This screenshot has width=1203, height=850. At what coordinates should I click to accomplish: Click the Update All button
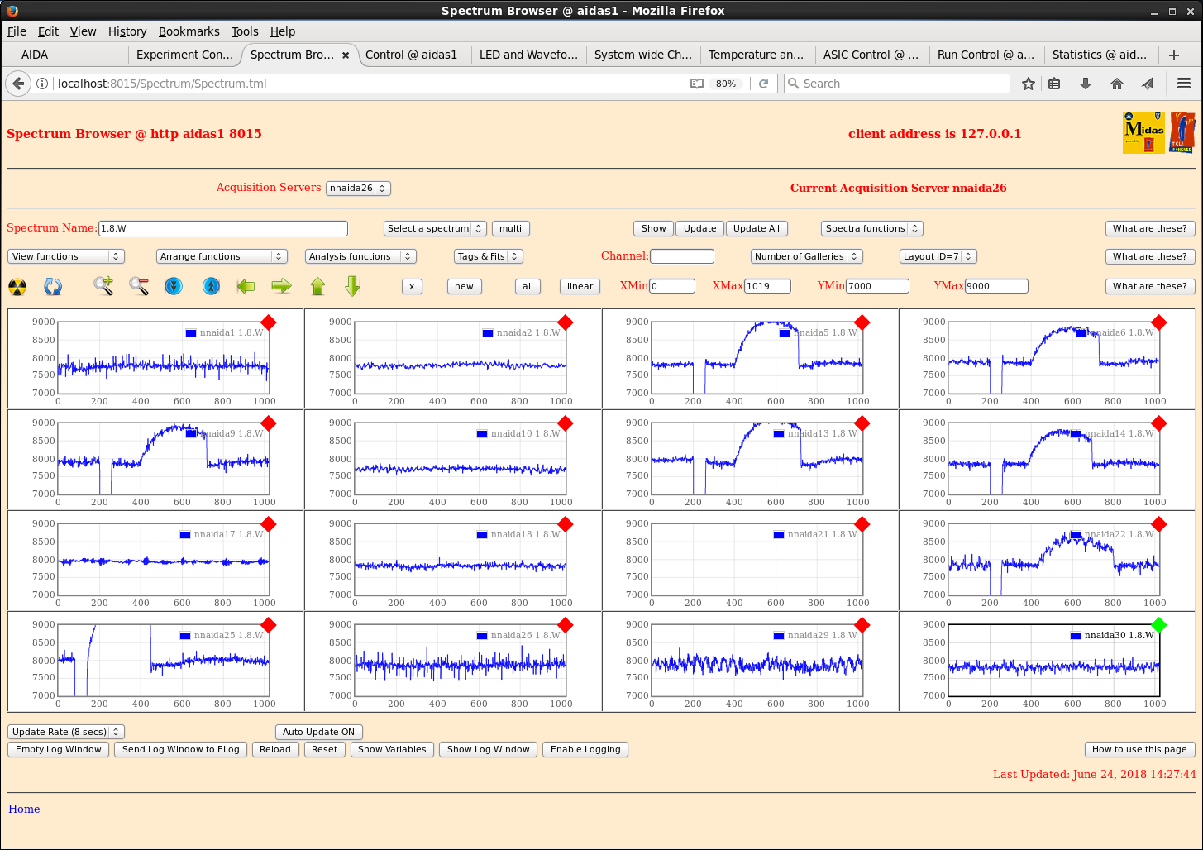coord(757,228)
